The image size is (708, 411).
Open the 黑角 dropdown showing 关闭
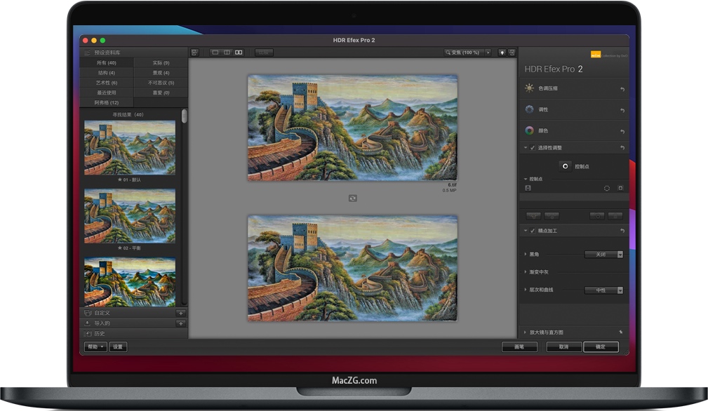pyautogui.click(x=604, y=255)
